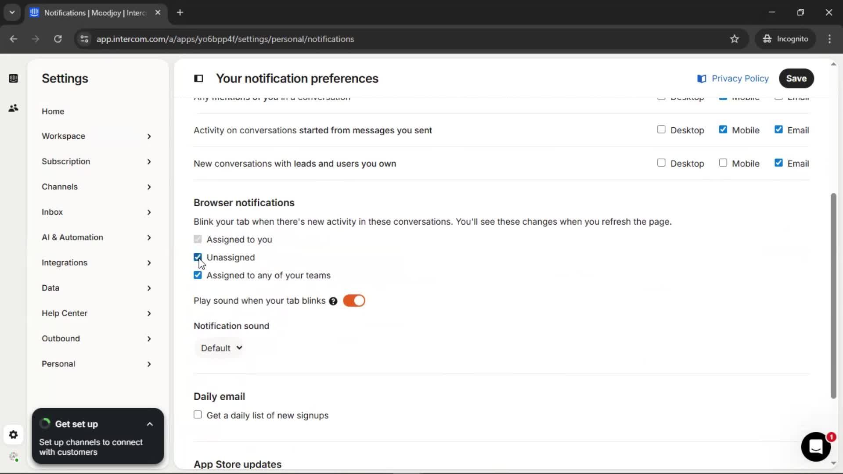The width and height of the screenshot is (843, 474).
Task: Uncheck Email for messages you sent activity
Action: click(x=778, y=129)
